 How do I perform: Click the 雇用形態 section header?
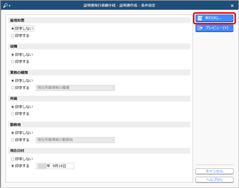point(99,20)
